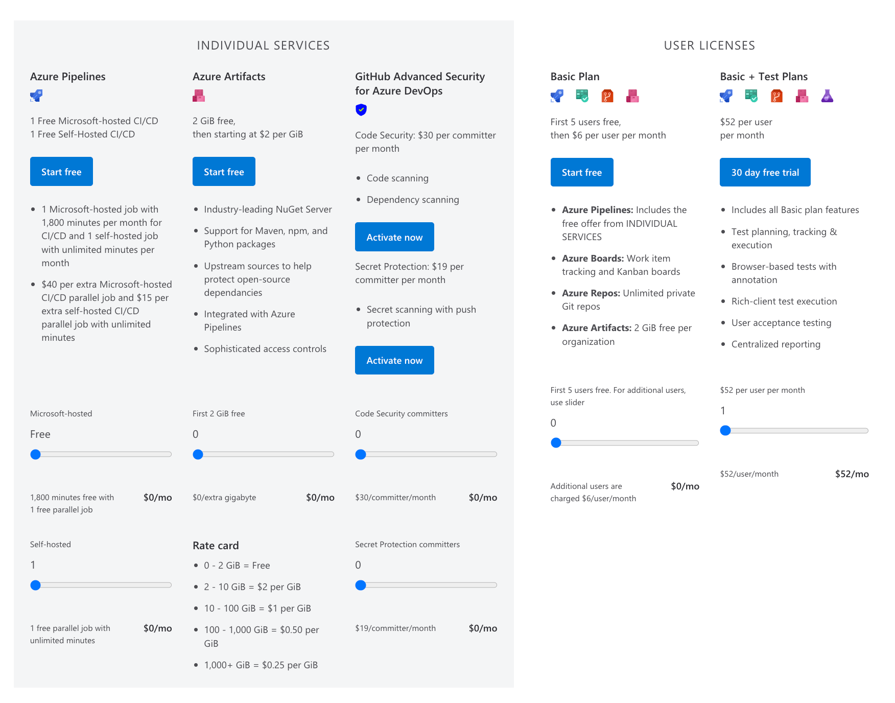This screenshot has height=703, width=895.
Task: Click the Code Security committers slider handle
Action: (x=361, y=454)
